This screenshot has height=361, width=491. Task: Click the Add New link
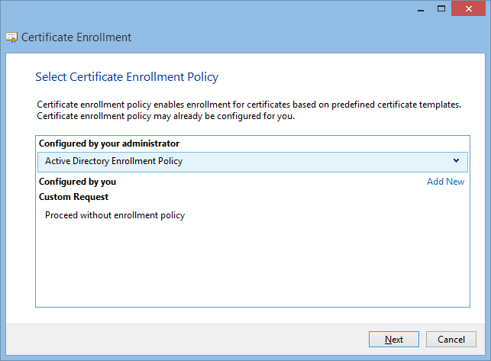(445, 182)
